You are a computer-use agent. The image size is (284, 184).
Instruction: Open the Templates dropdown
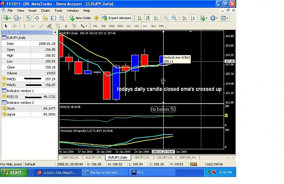click(224, 18)
